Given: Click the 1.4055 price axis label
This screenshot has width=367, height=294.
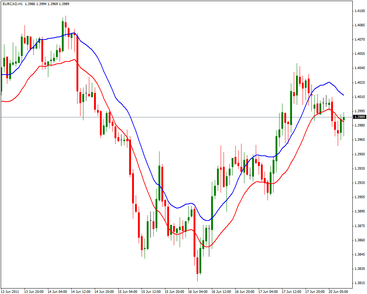Looking at the screenshot, I should (360, 54).
